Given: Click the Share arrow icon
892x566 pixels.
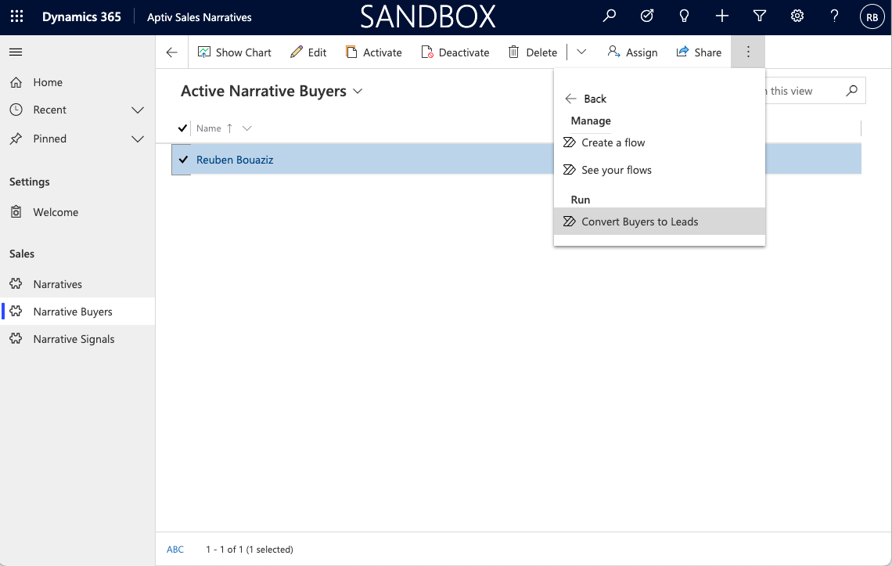Looking at the screenshot, I should [682, 52].
